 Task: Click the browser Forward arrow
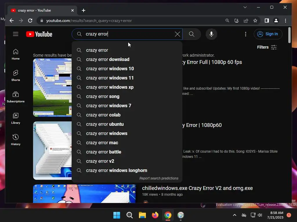click(x=21, y=21)
